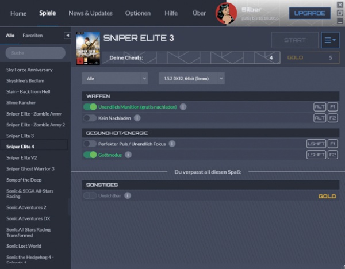Click the Suche search field
The image size is (345, 269).
click(36, 53)
